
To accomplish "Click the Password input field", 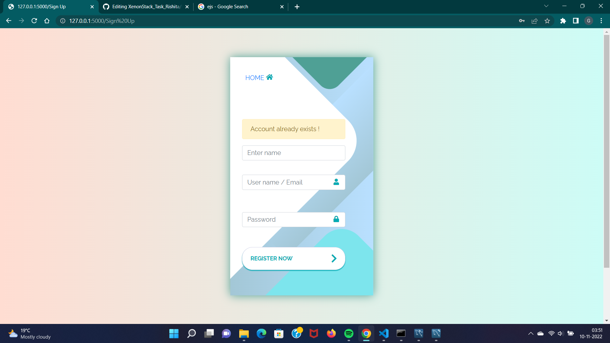I will coord(286,219).
